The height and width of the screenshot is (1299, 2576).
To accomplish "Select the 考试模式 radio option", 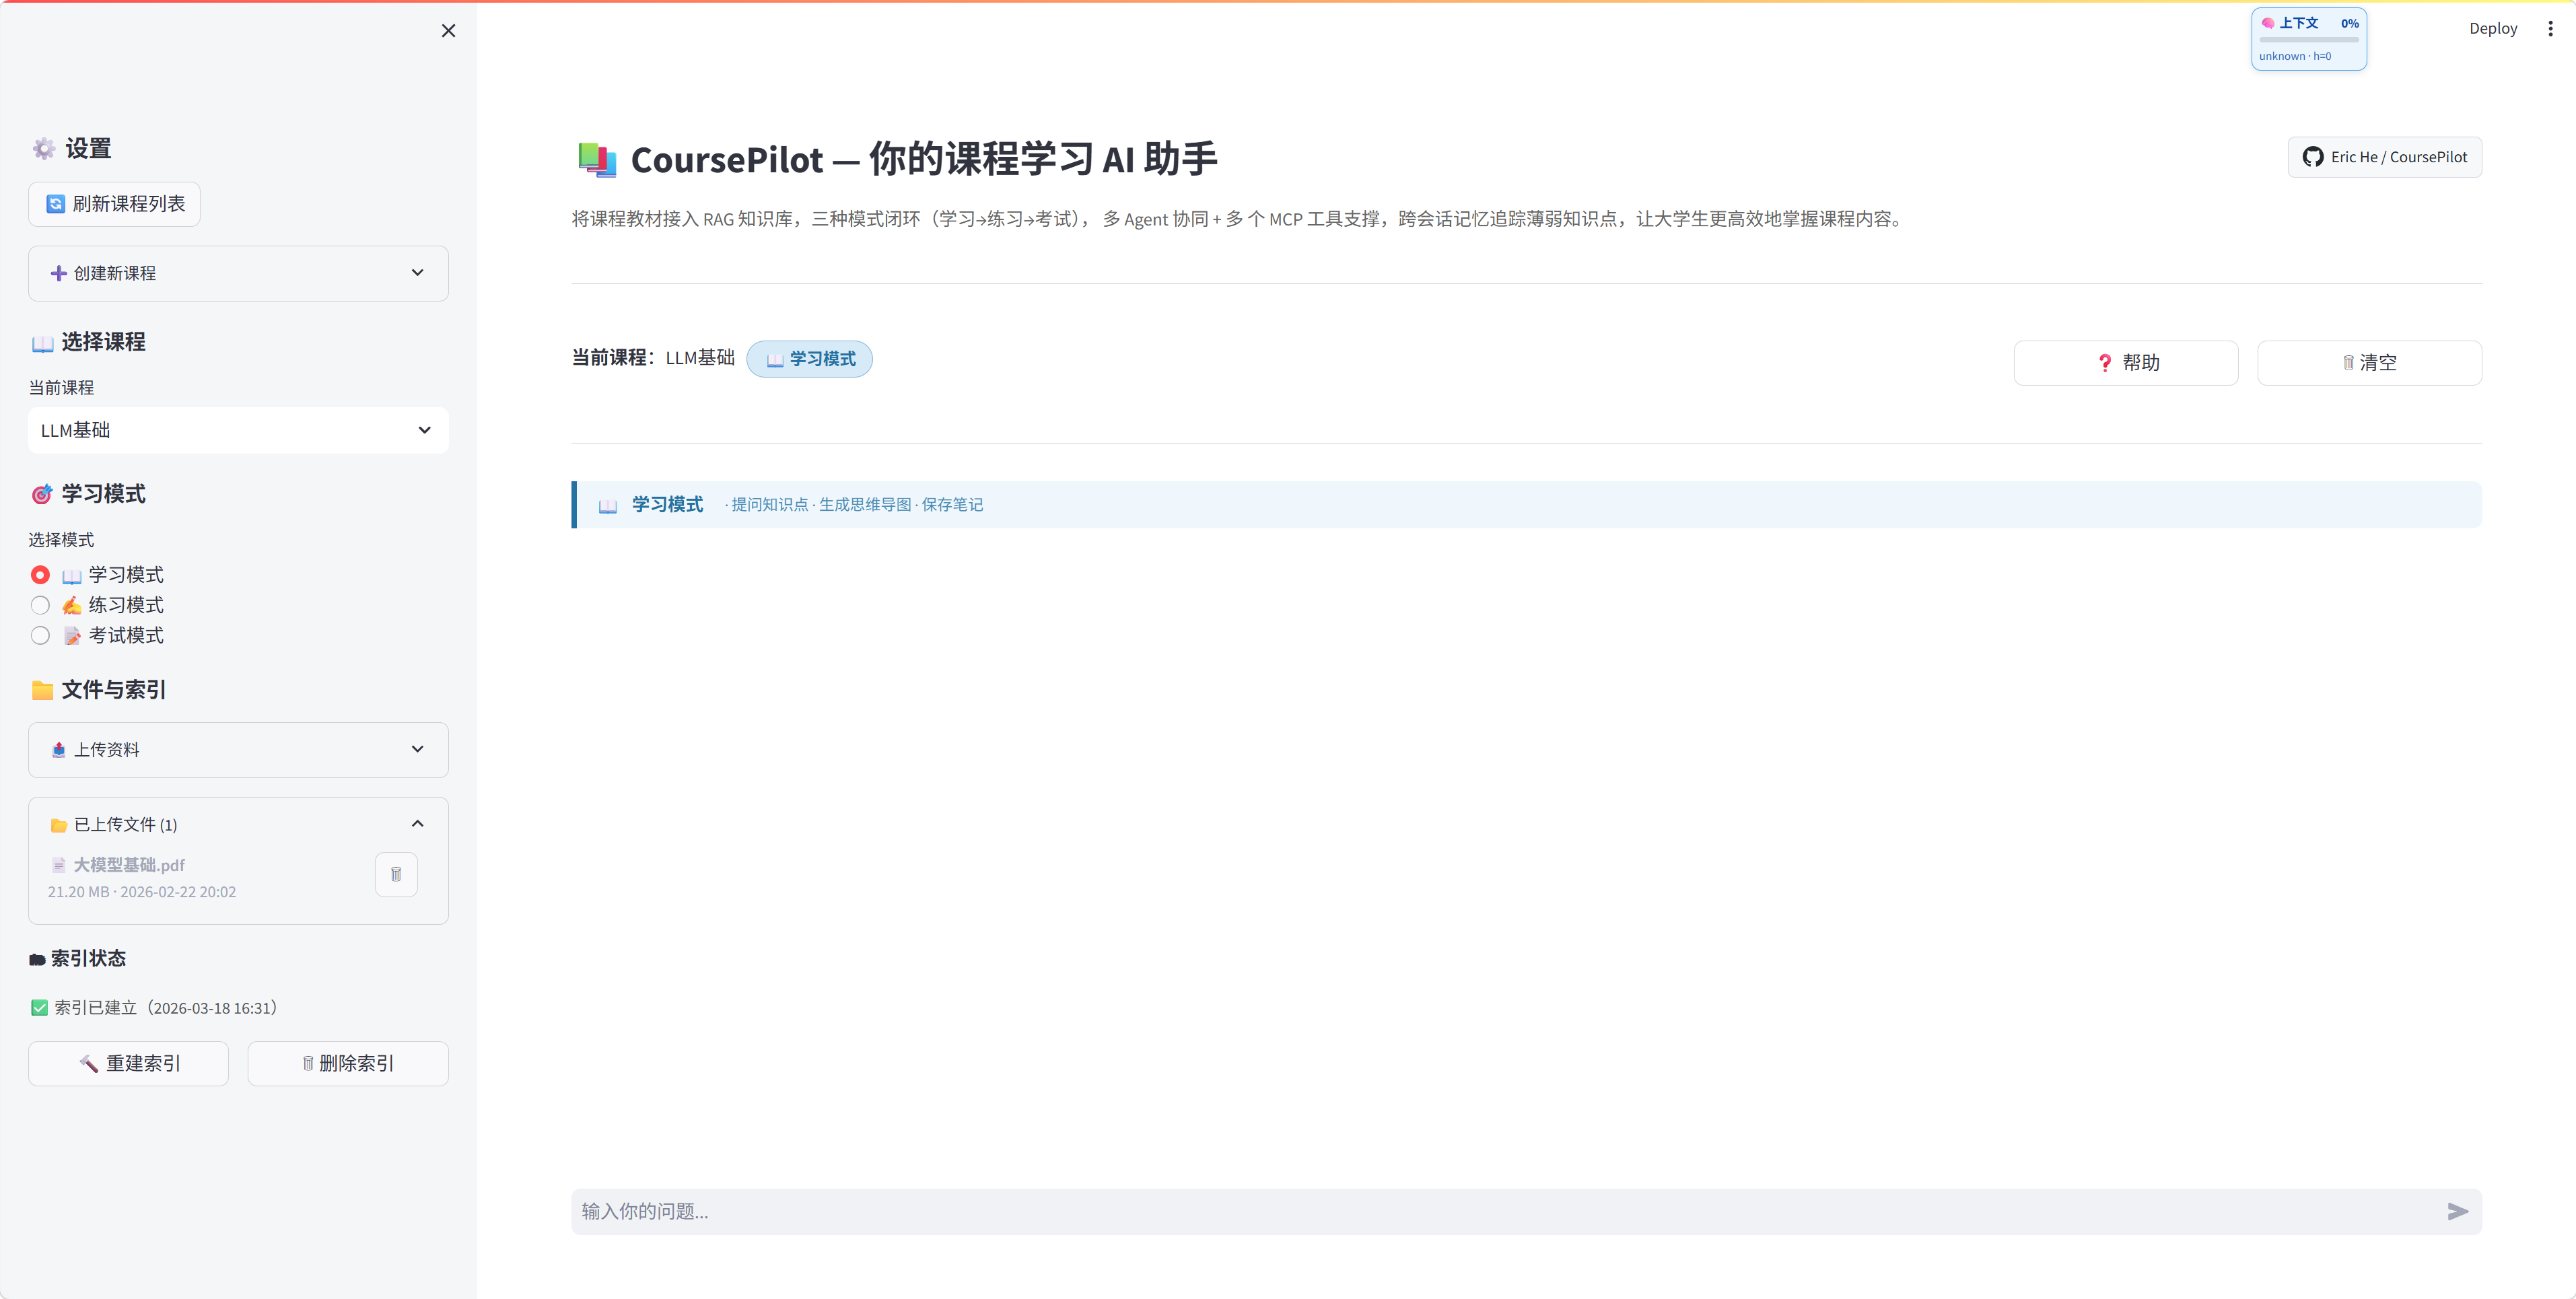I will point(40,635).
